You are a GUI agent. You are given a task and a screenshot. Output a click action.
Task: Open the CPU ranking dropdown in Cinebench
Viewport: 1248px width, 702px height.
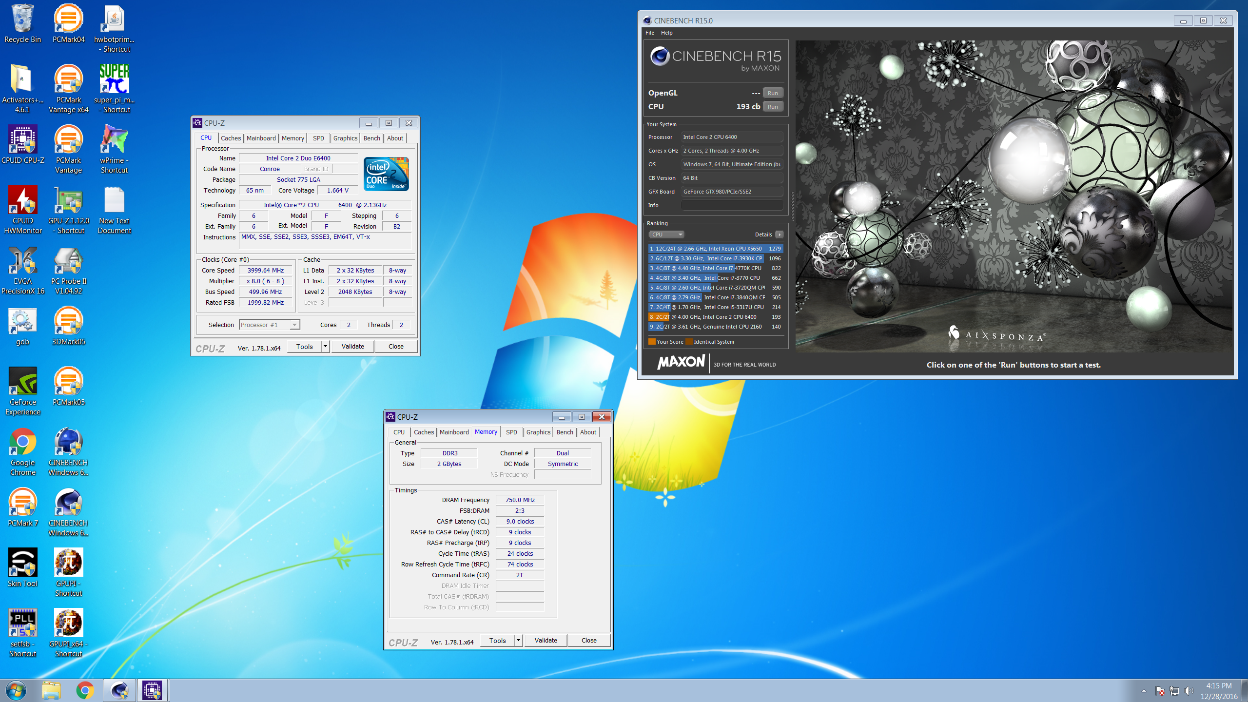666,234
